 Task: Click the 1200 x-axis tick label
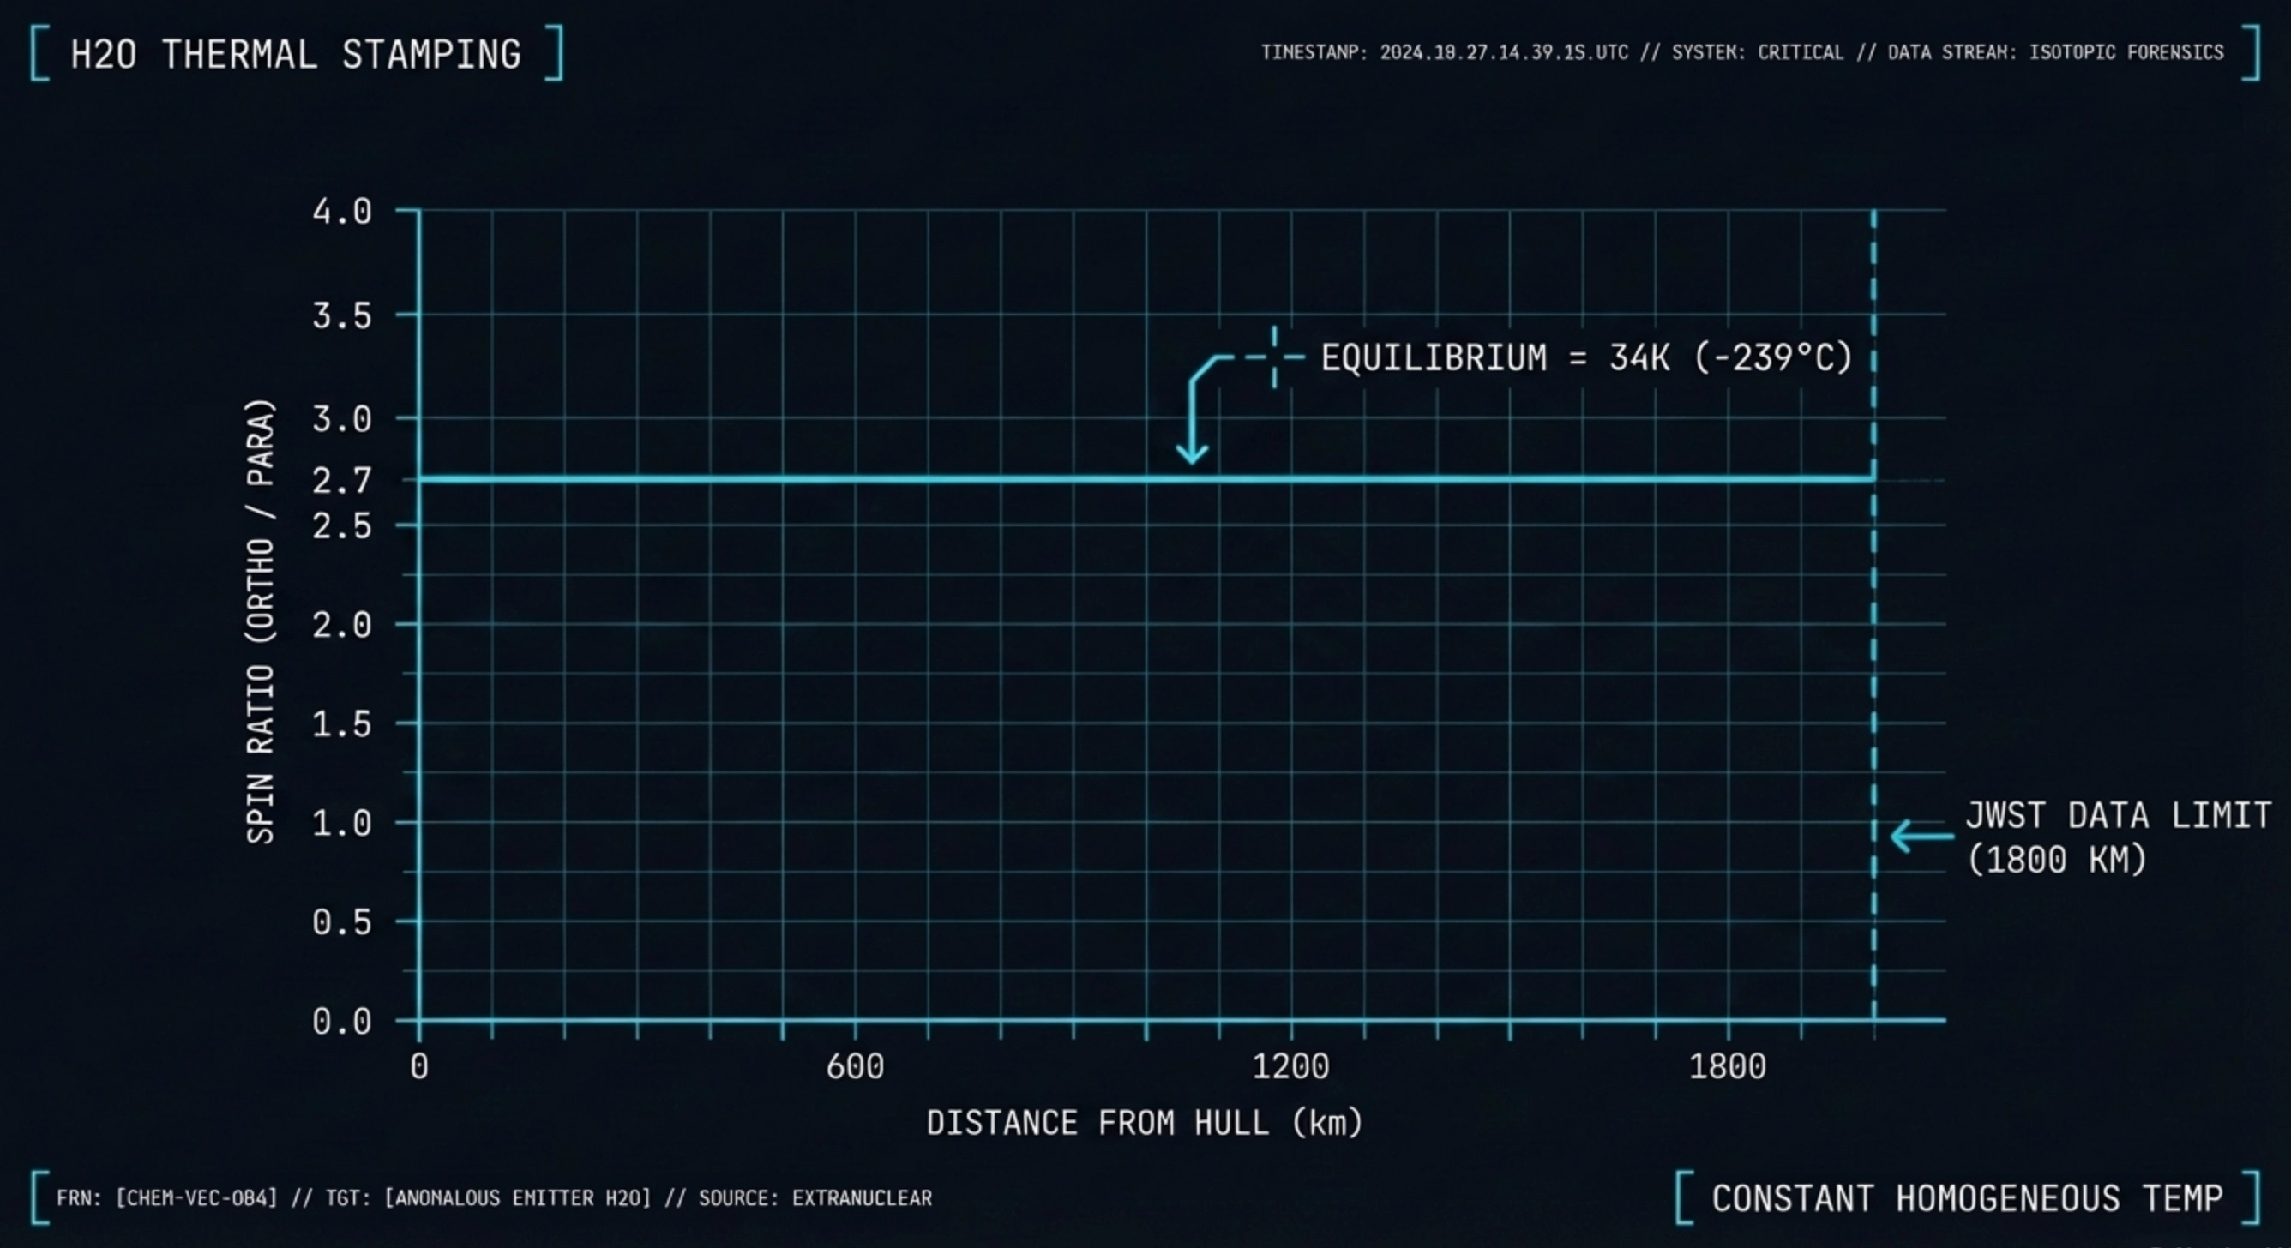pyautogui.click(x=1290, y=1066)
